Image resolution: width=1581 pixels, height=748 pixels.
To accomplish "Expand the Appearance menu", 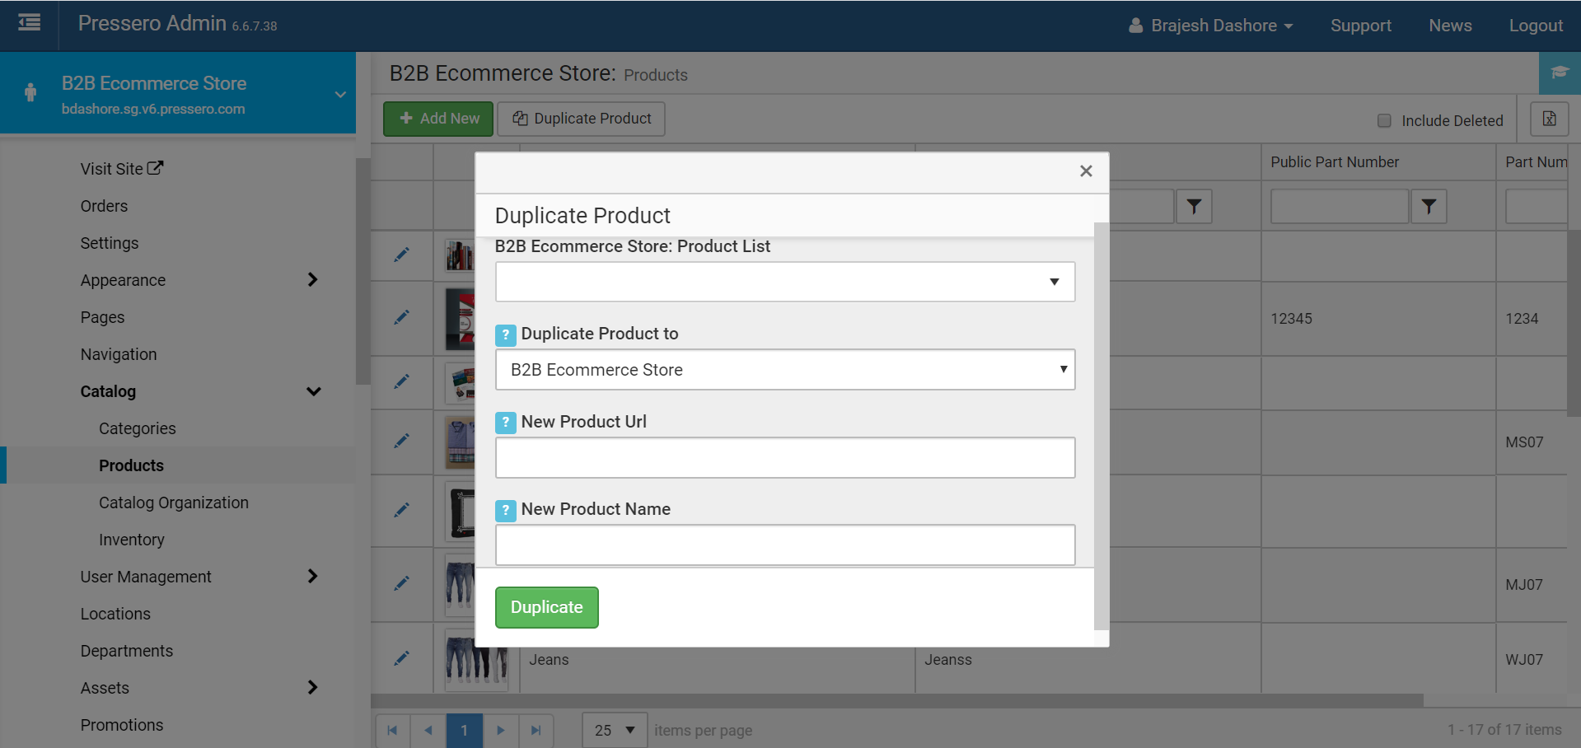I will tap(313, 280).
